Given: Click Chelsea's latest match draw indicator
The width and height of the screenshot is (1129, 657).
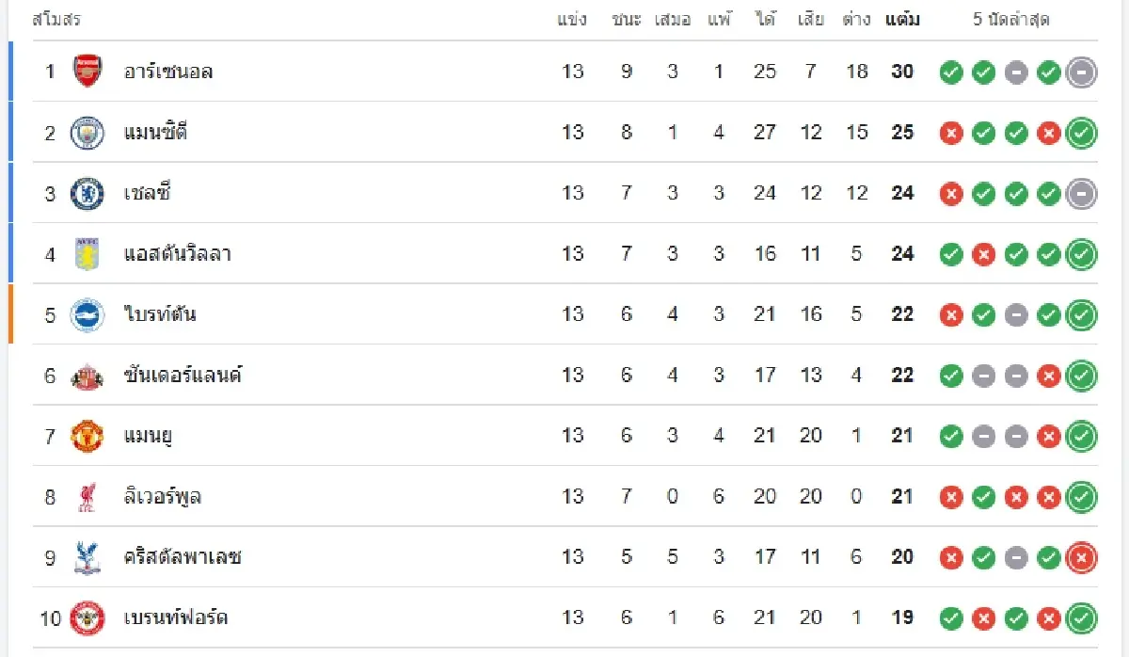Looking at the screenshot, I should [x=1081, y=194].
